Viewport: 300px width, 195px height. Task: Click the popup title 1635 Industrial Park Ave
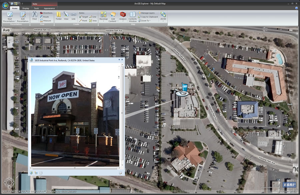[65, 60]
